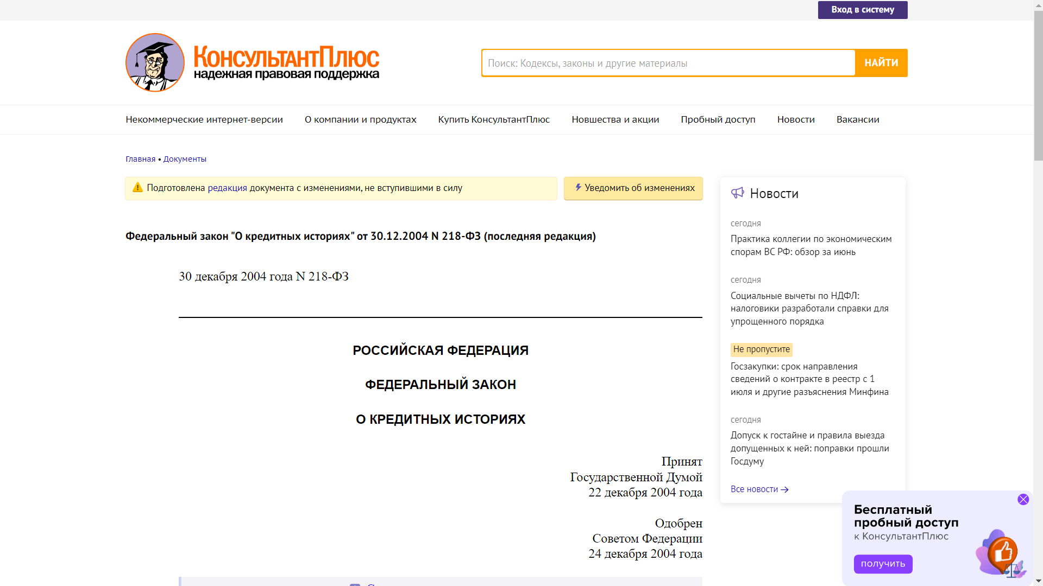The image size is (1043, 586).
Task: Navigate to Главная via breadcrumb
Action: click(140, 158)
